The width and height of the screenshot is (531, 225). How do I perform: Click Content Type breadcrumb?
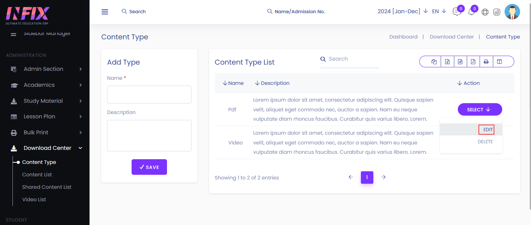click(503, 37)
